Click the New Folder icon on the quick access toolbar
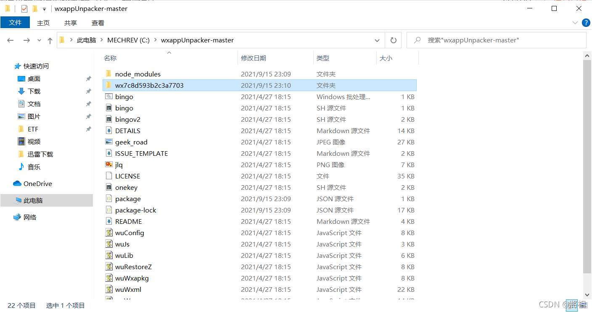Viewport: 592px width, 312px height. (x=34, y=8)
